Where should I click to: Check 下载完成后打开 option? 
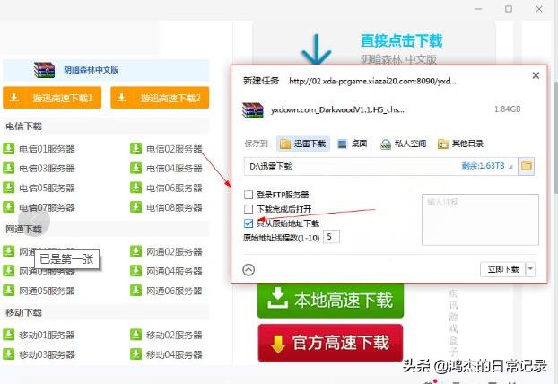point(248,208)
